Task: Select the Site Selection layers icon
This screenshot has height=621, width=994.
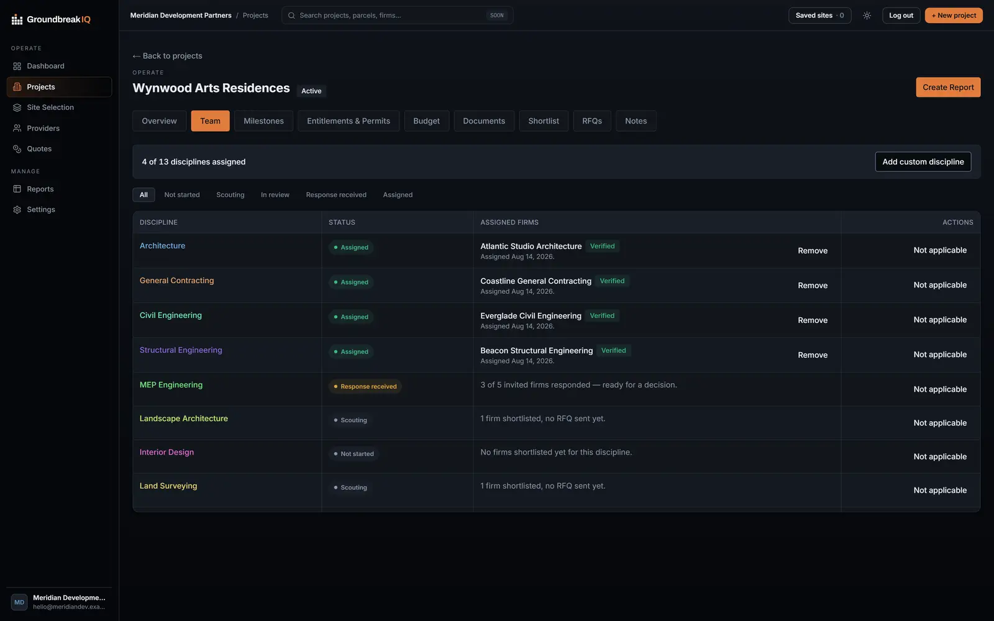Action: point(17,107)
